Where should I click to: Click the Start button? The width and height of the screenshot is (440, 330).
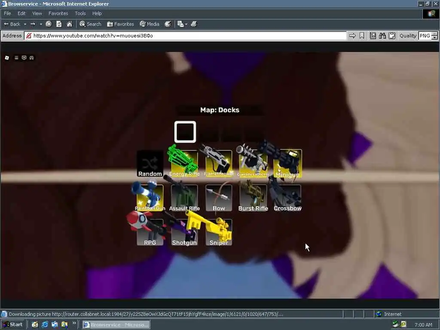pos(13,325)
